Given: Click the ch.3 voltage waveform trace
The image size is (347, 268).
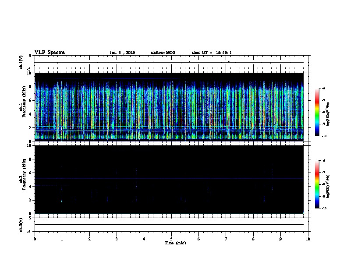Looking at the screenshot, I should click(169, 225).
